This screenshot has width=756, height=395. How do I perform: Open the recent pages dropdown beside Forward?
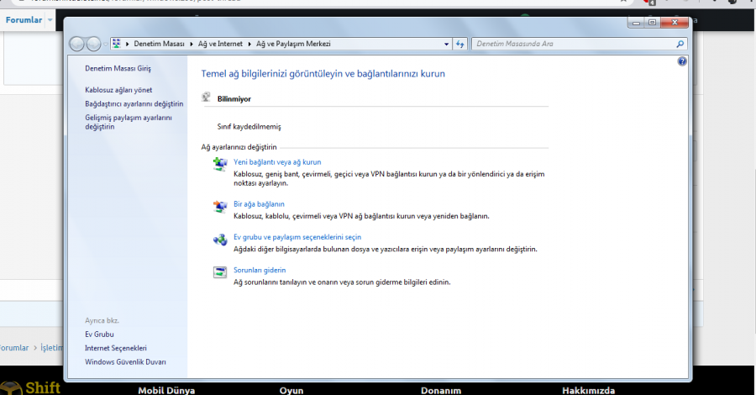(x=106, y=45)
